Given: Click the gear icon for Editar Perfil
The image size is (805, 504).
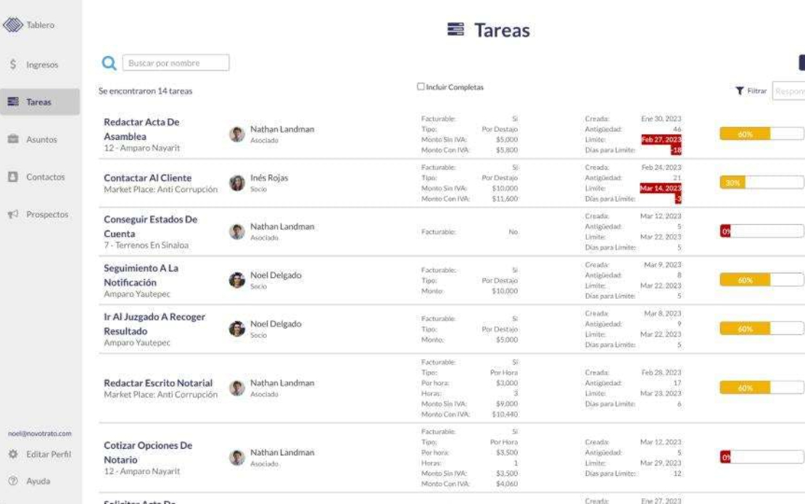Looking at the screenshot, I should click(13, 454).
